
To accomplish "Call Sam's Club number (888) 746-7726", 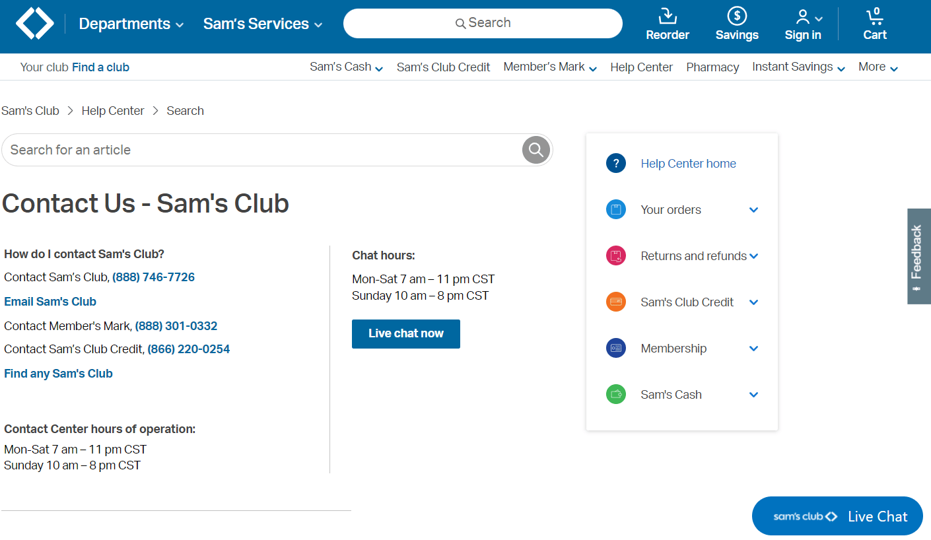I will point(154,277).
